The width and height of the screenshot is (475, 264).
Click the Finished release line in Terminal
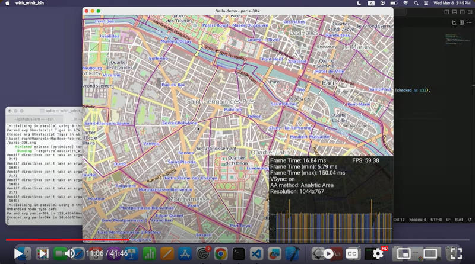click(49, 146)
